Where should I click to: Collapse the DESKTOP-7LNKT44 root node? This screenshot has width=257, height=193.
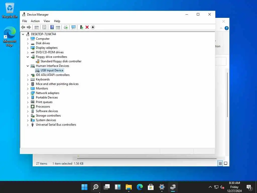pos(23,34)
